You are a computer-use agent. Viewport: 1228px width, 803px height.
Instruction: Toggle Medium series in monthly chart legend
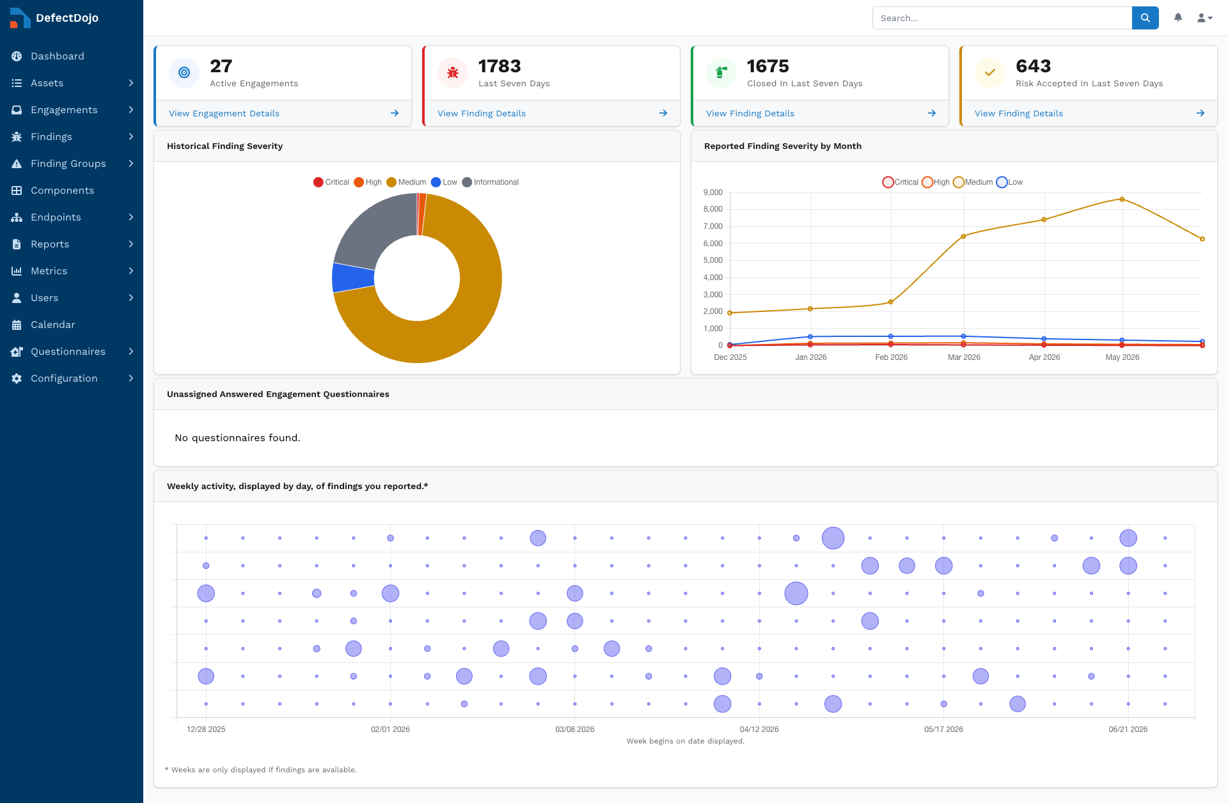click(973, 182)
